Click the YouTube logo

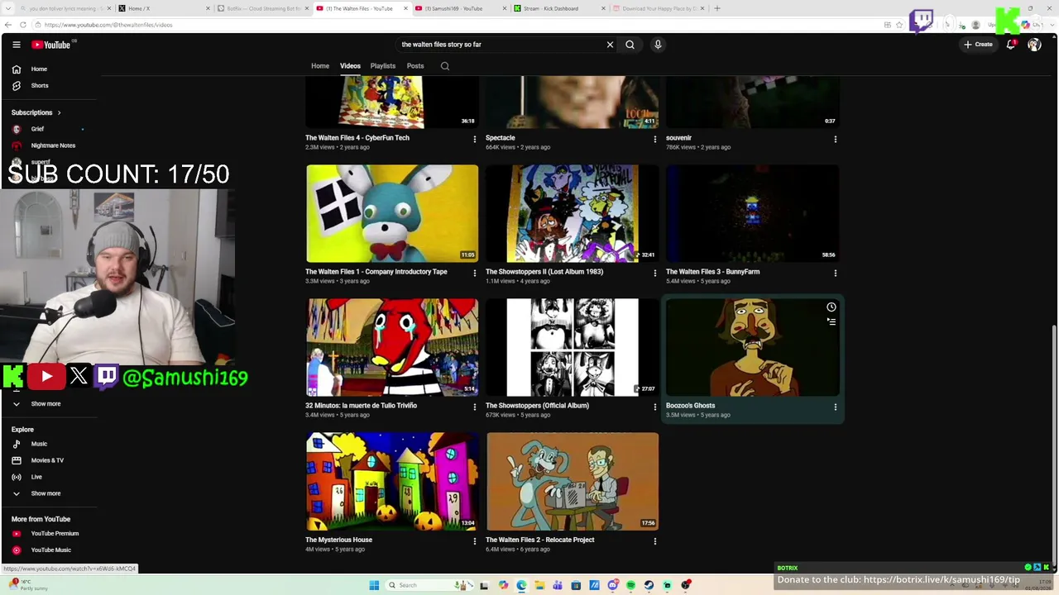(x=51, y=45)
